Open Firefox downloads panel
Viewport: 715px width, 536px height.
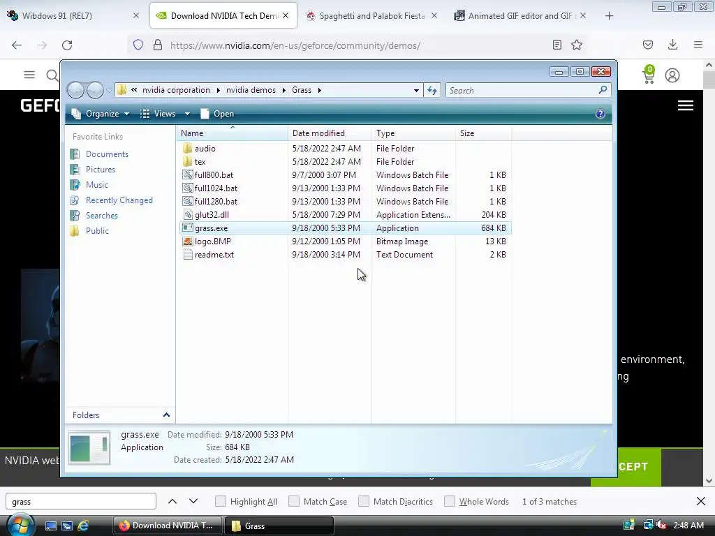(672, 45)
